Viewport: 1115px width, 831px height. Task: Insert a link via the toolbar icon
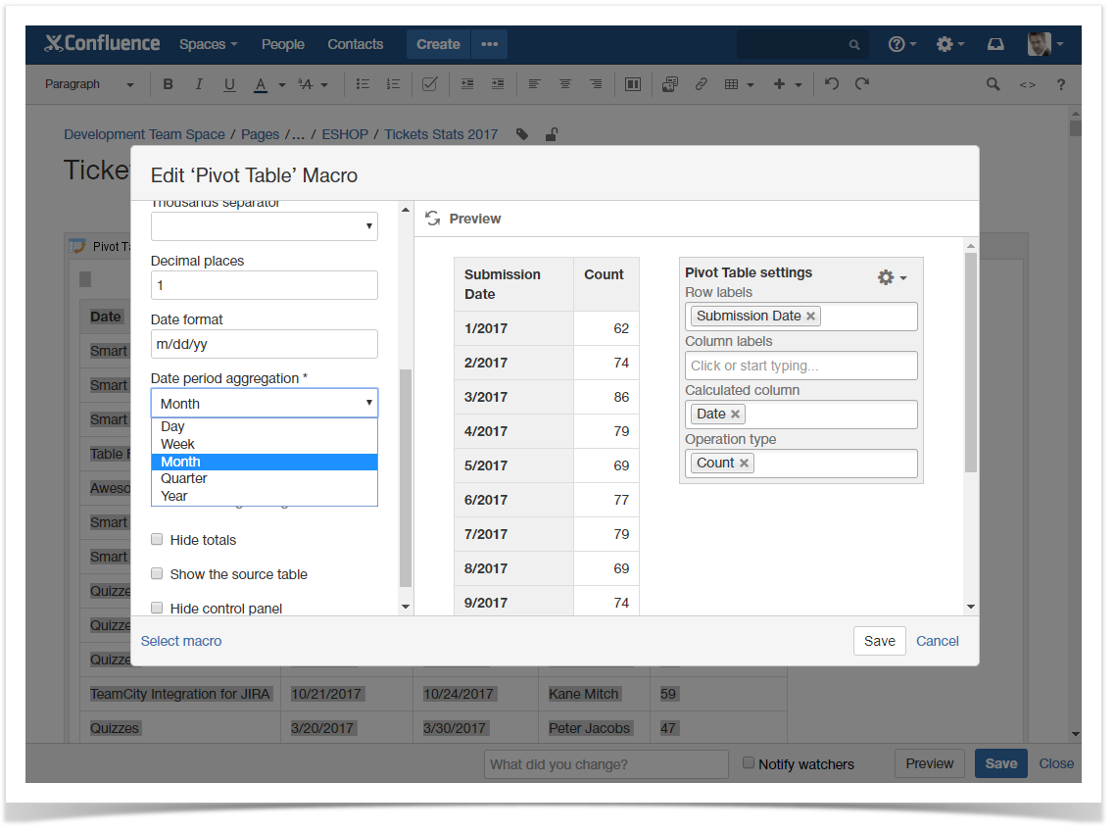[701, 84]
